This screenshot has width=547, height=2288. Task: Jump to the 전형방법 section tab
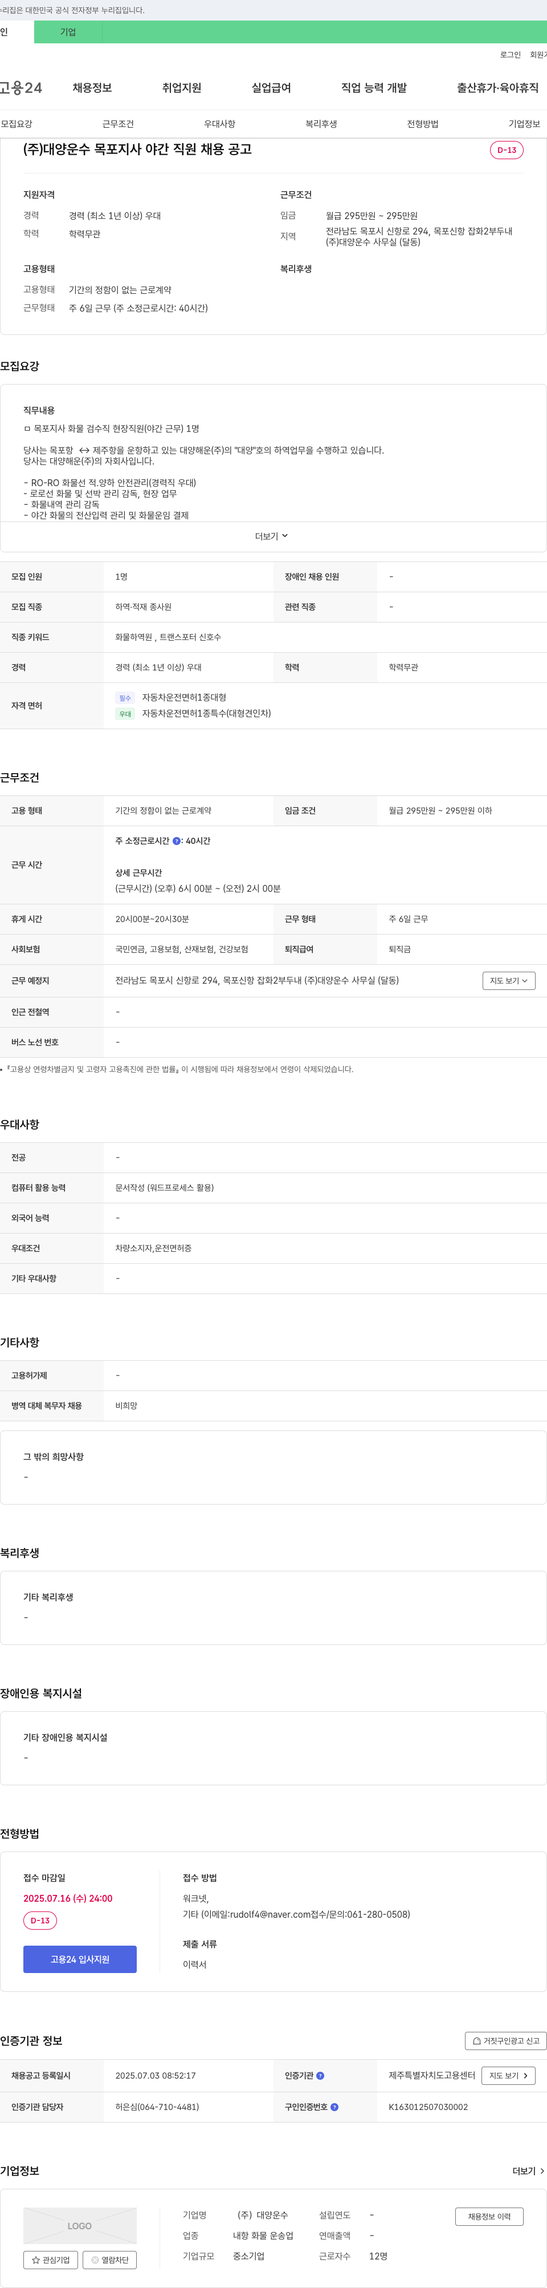(423, 123)
